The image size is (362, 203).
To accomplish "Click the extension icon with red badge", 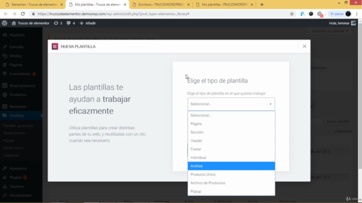I will [x=320, y=14].
